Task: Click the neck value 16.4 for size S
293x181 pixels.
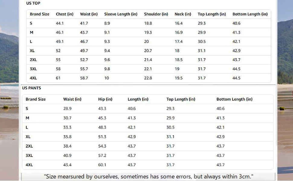Action: pos(179,23)
